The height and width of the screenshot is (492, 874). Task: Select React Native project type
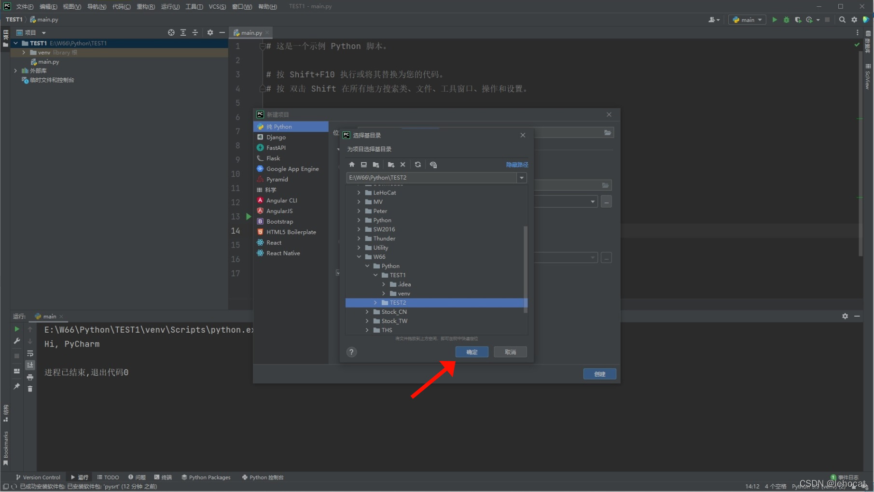tap(291, 253)
